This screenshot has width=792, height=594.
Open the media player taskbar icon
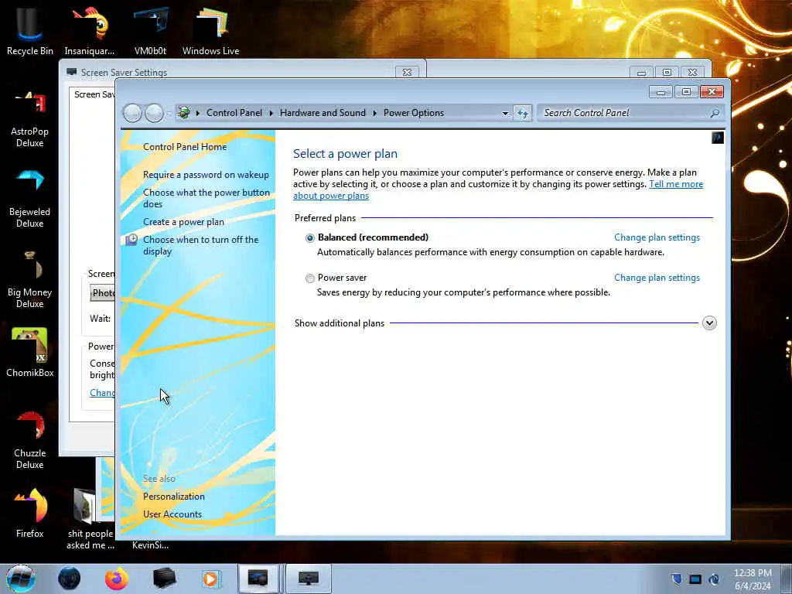210,579
